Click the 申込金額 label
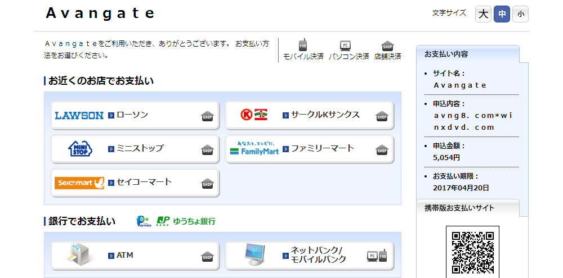563x278 pixels. pos(449,146)
